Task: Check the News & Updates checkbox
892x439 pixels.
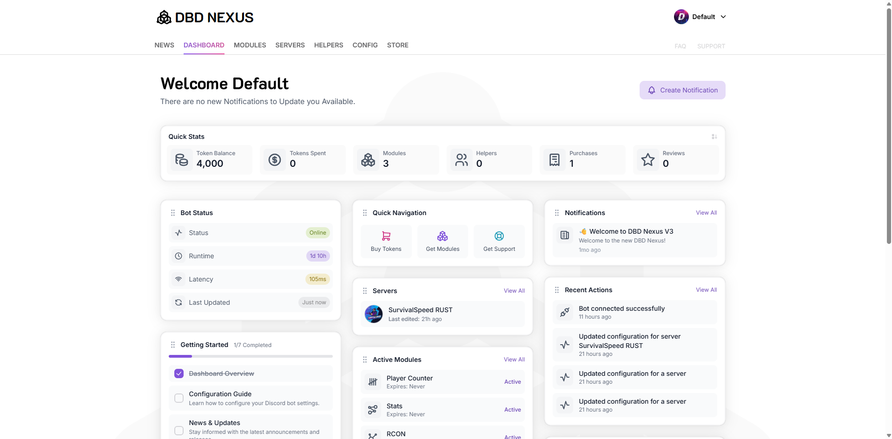Action: click(178, 430)
